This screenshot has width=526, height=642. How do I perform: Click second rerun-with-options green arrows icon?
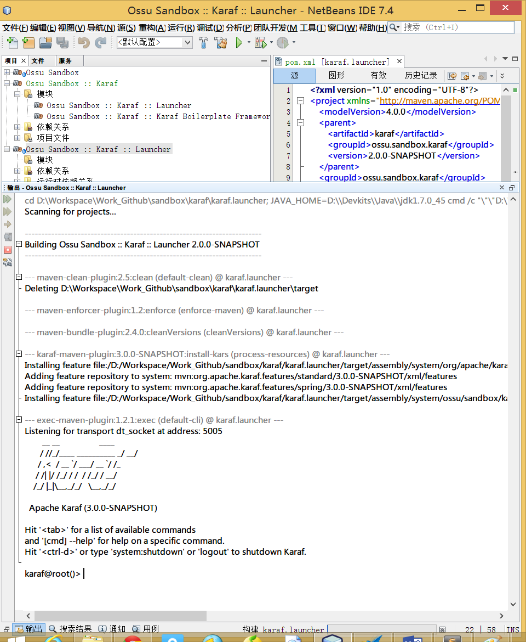pos(7,212)
